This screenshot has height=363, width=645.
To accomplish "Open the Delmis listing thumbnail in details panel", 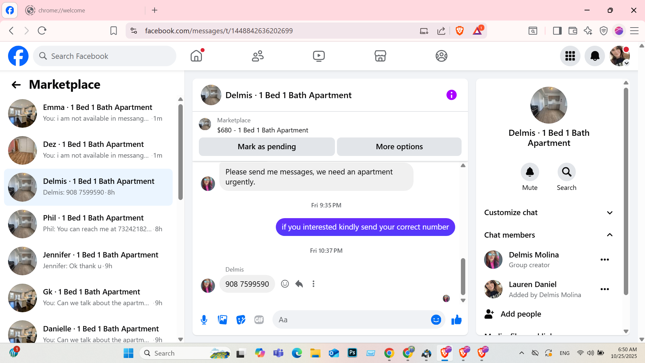I will click(549, 105).
